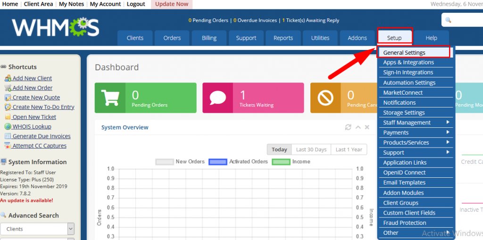This screenshot has height=240, width=483.
Task: Click the Home link in top bar
Action: (10, 4)
